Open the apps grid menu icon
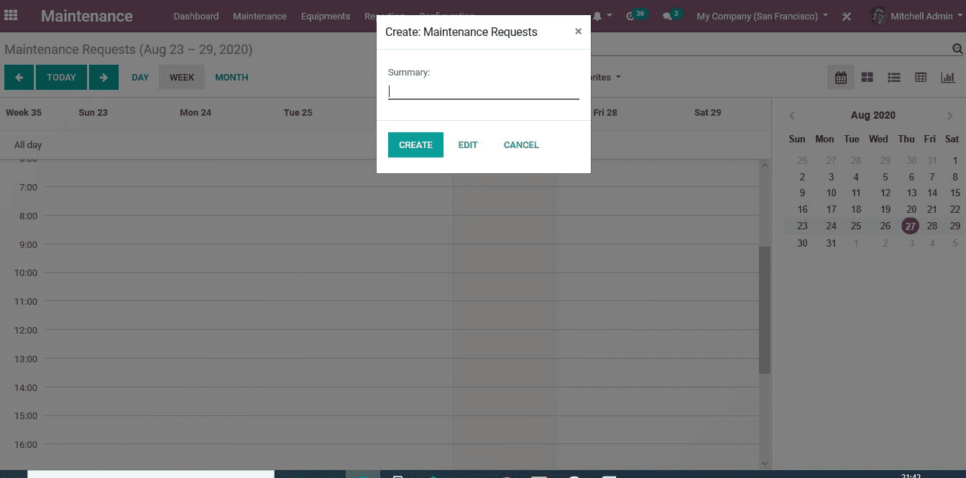 point(11,15)
